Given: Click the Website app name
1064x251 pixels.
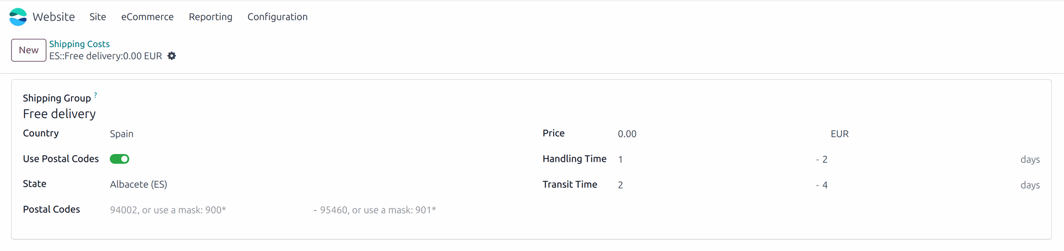Looking at the screenshot, I should [54, 17].
